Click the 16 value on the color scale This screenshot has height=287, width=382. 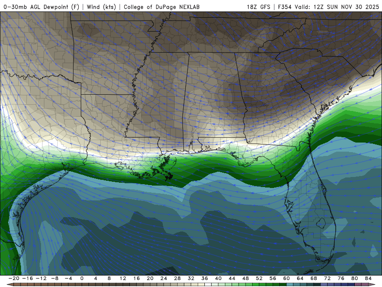tap(137, 278)
